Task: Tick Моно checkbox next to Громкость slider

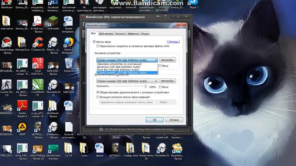Action: 160,87
